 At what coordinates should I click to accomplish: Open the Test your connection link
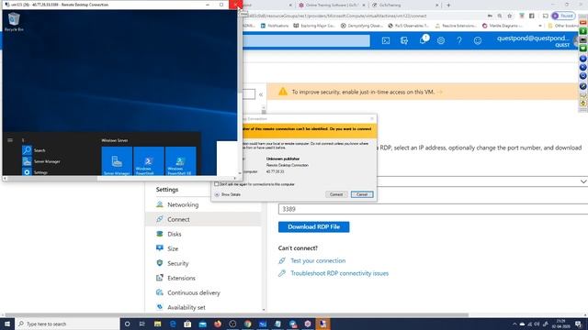(318, 260)
